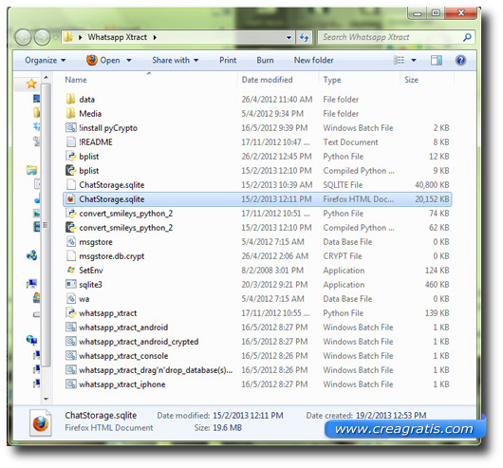Click the Size 19.6 MB value in details pane
503x468 pixels.
click(x=227, y=427)
